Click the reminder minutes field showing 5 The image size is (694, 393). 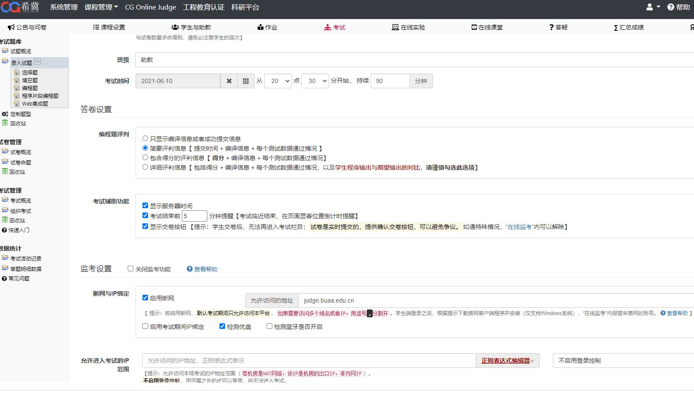point(194,216)
